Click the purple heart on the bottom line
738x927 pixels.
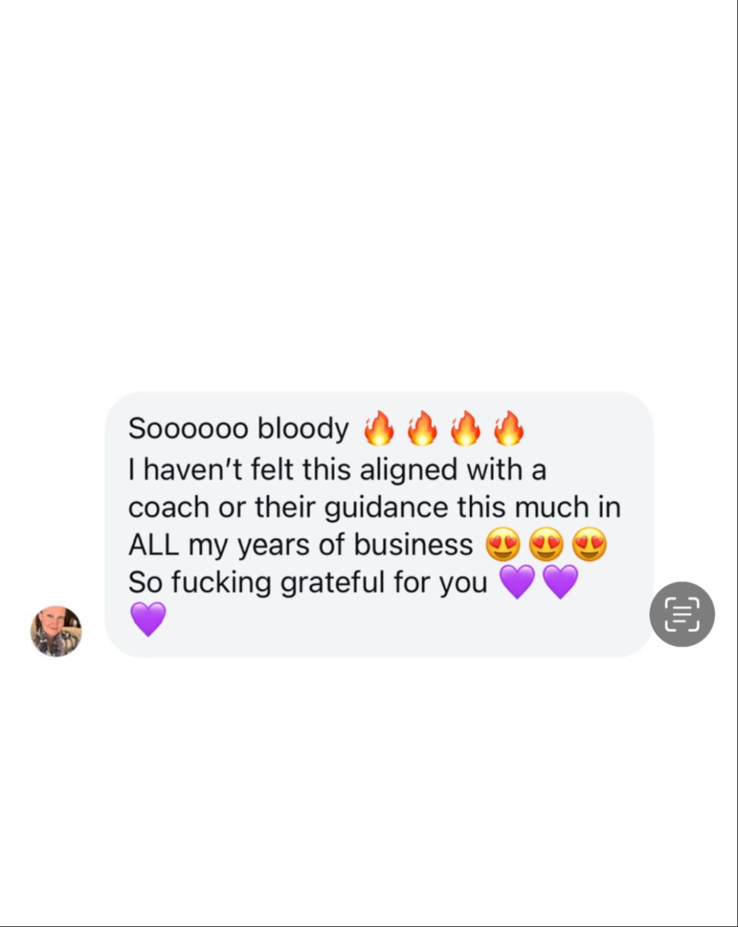coord(148,619)
